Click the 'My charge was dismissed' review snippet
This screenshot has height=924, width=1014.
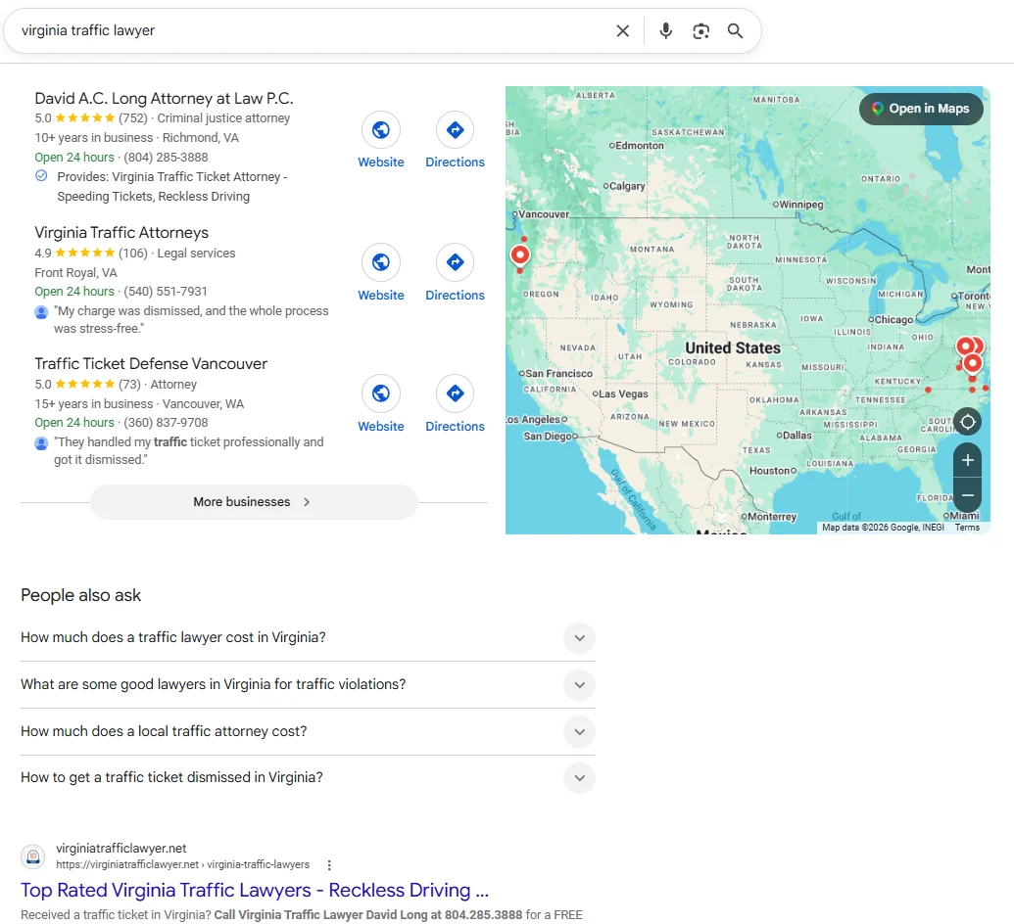coord(191,320)
